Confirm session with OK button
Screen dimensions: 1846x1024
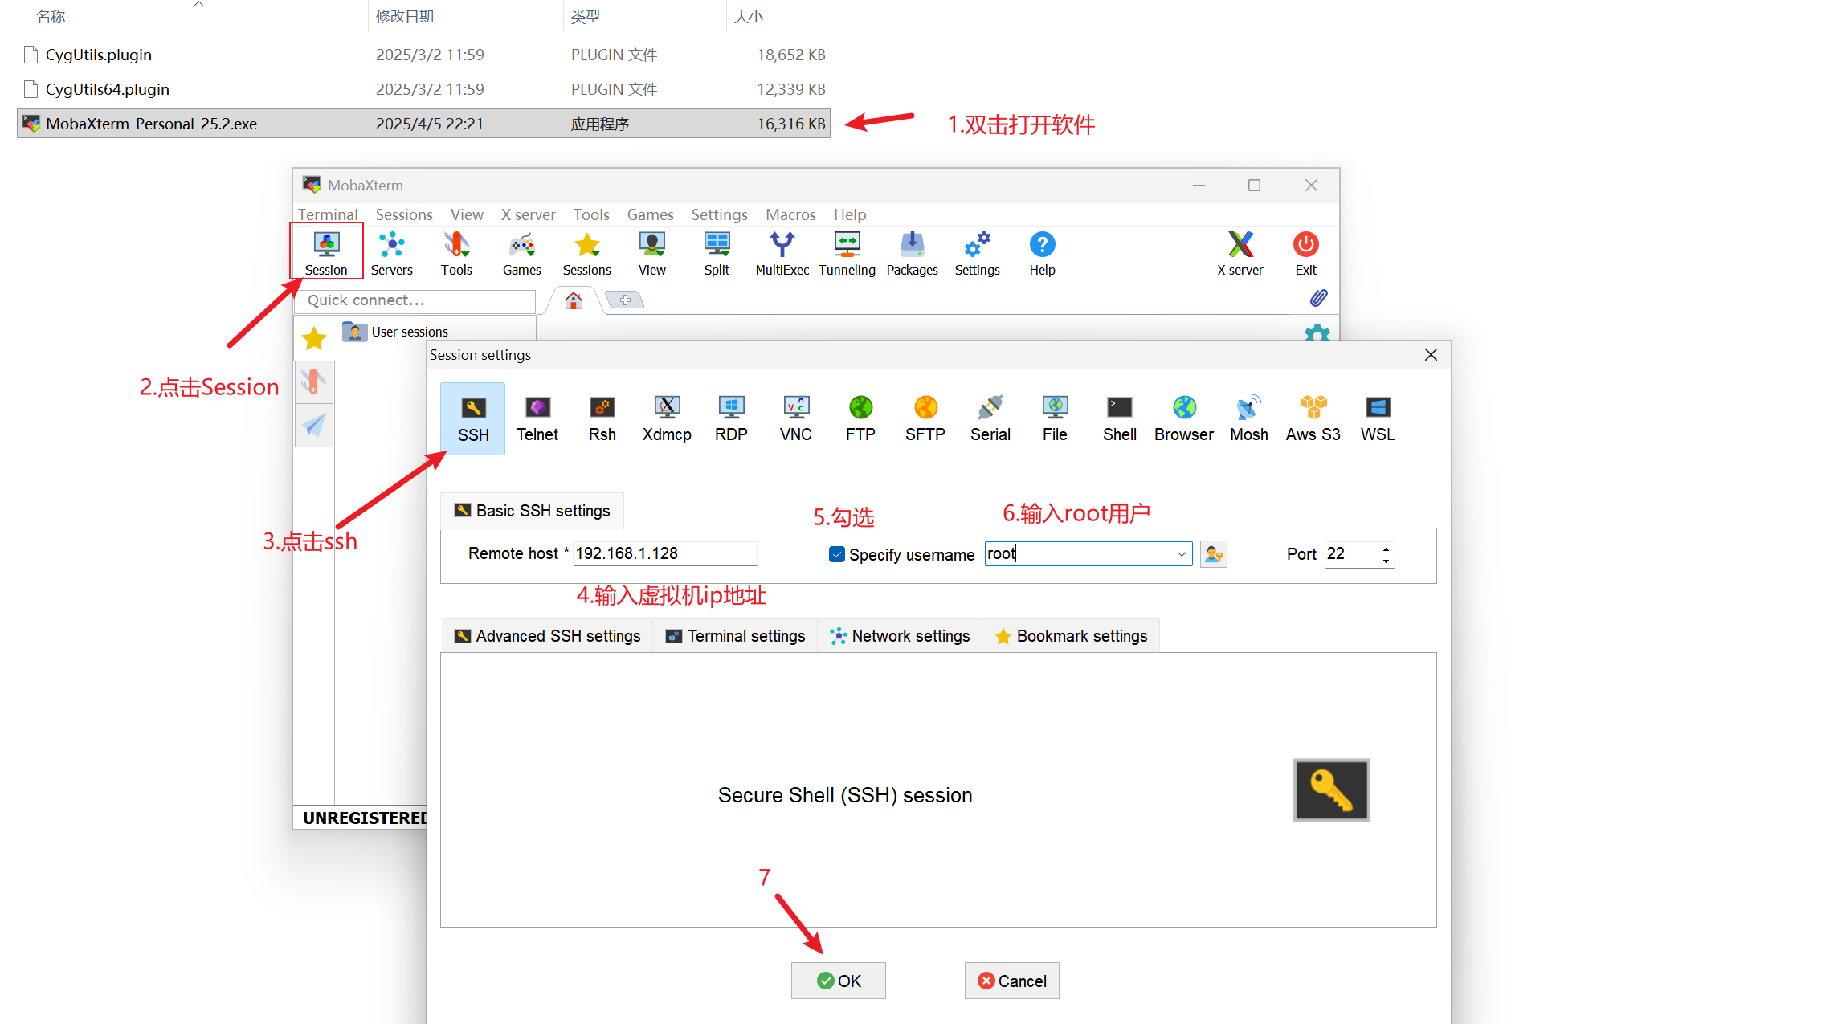coord(838,981)
